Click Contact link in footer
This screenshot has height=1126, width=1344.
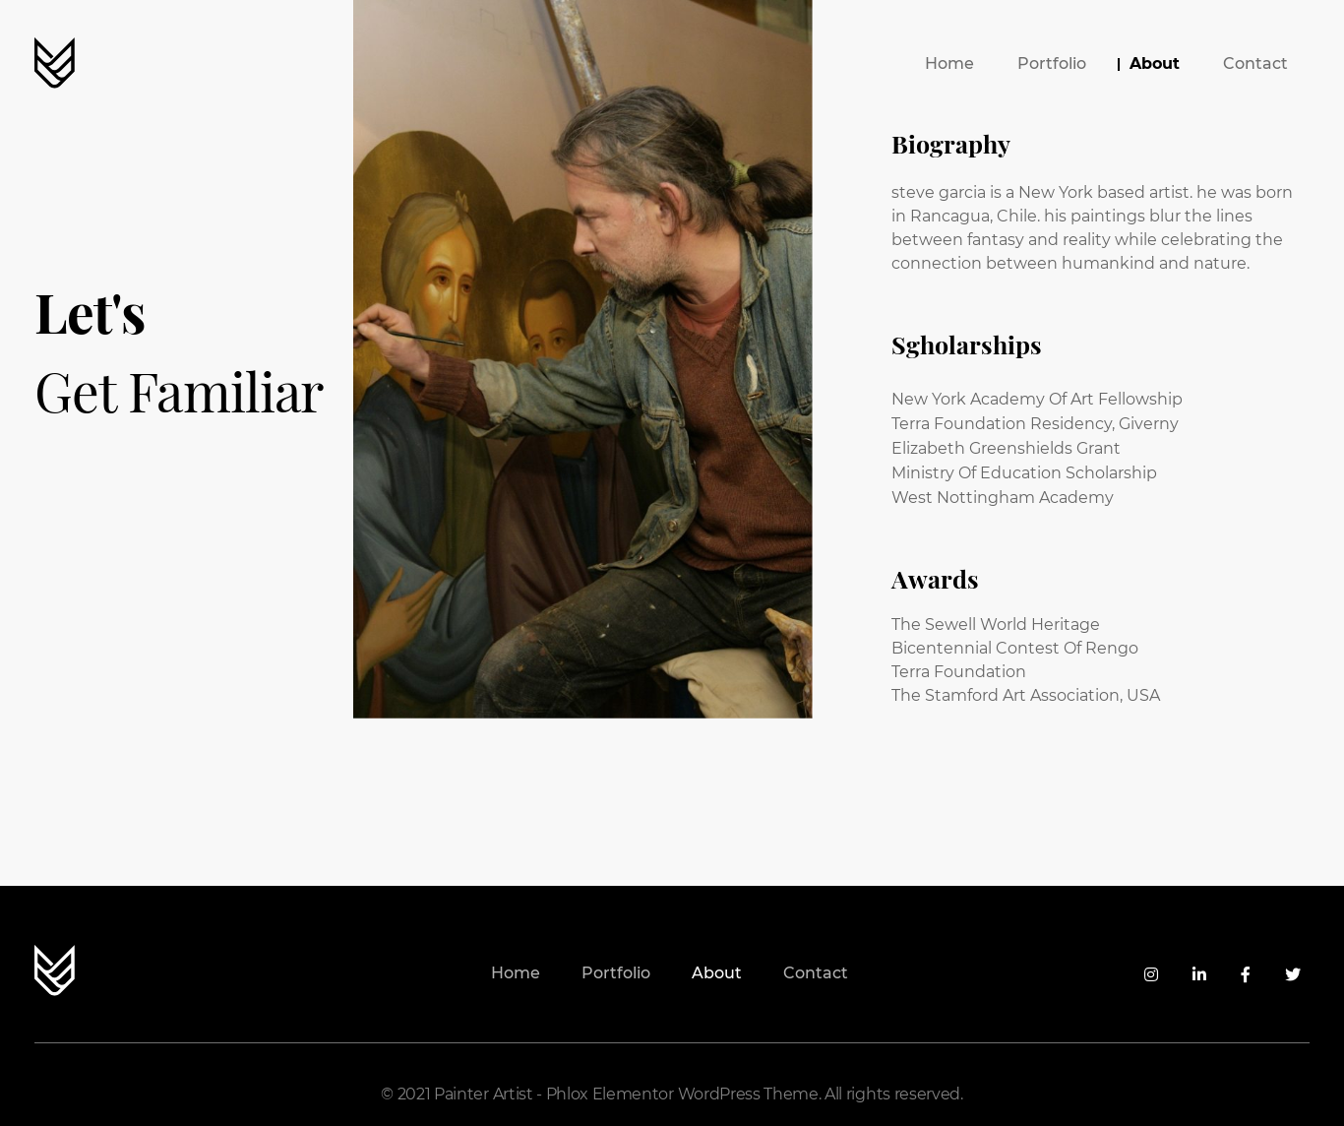click(x=816, y=972)
